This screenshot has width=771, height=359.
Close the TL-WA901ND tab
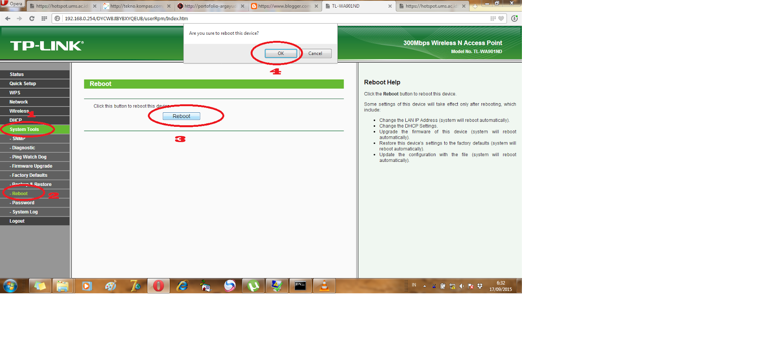pyautogui.click(x=390, y=6)
